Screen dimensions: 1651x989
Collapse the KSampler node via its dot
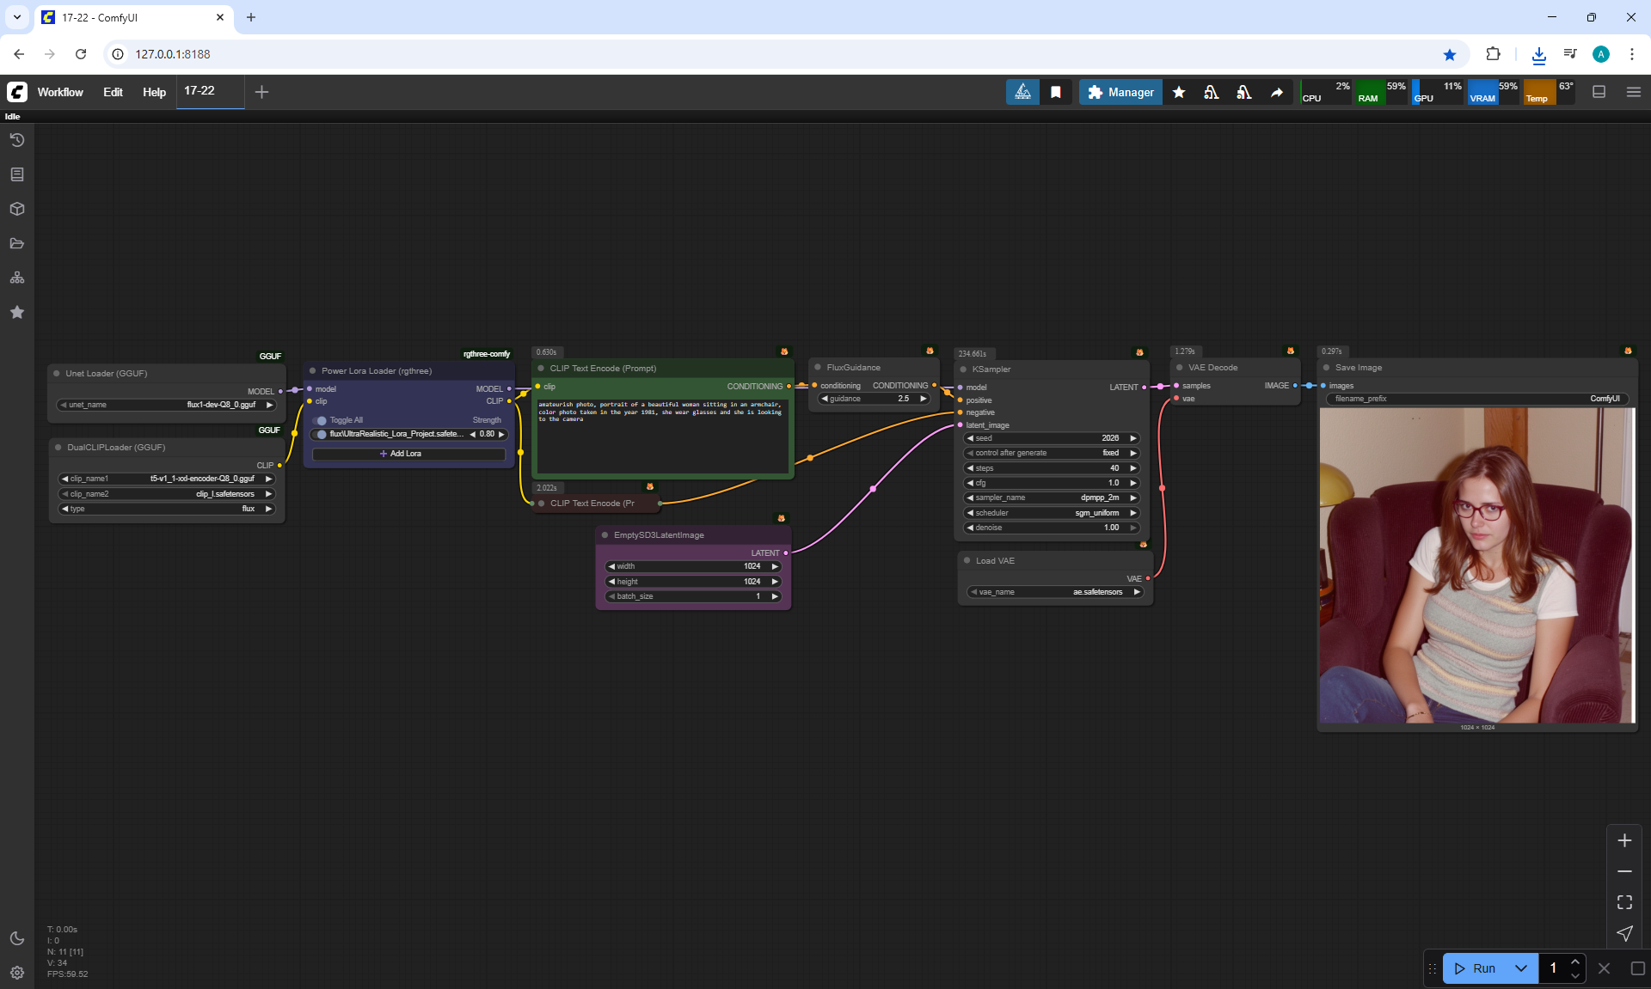[x=963, y=369]
